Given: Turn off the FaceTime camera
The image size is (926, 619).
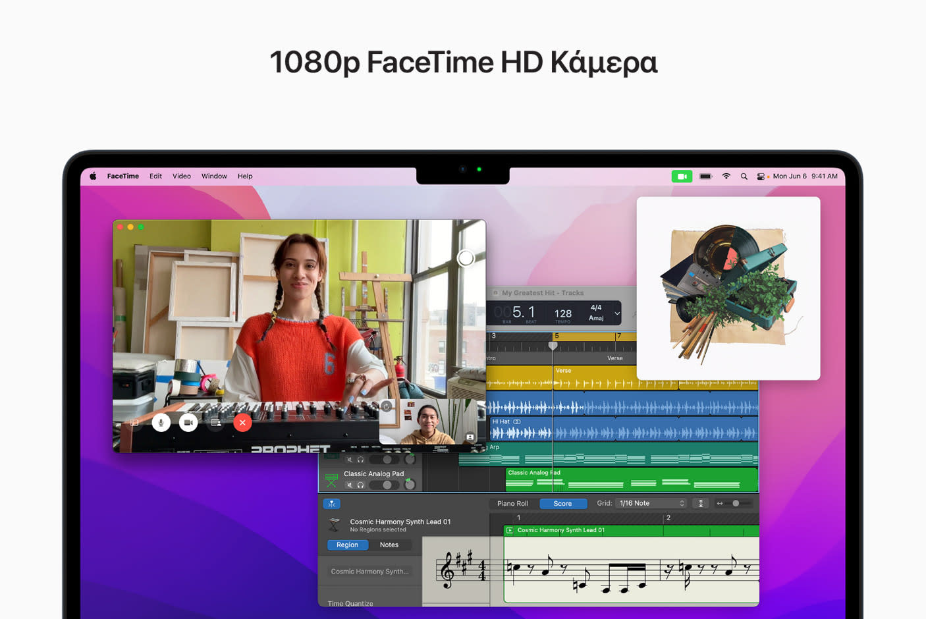Looking at the screenshot, I should click(x=189, y=422).
